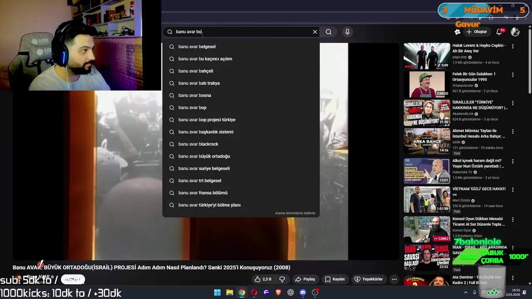Open the account avatar menu
The width and height of the screenshot is (532, 299).
[x=515, y=32]
